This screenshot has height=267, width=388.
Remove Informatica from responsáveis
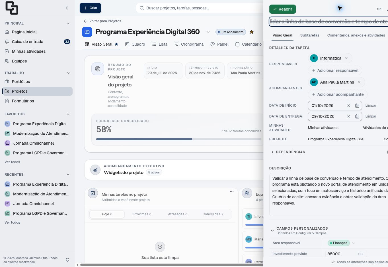coord(346,58)
